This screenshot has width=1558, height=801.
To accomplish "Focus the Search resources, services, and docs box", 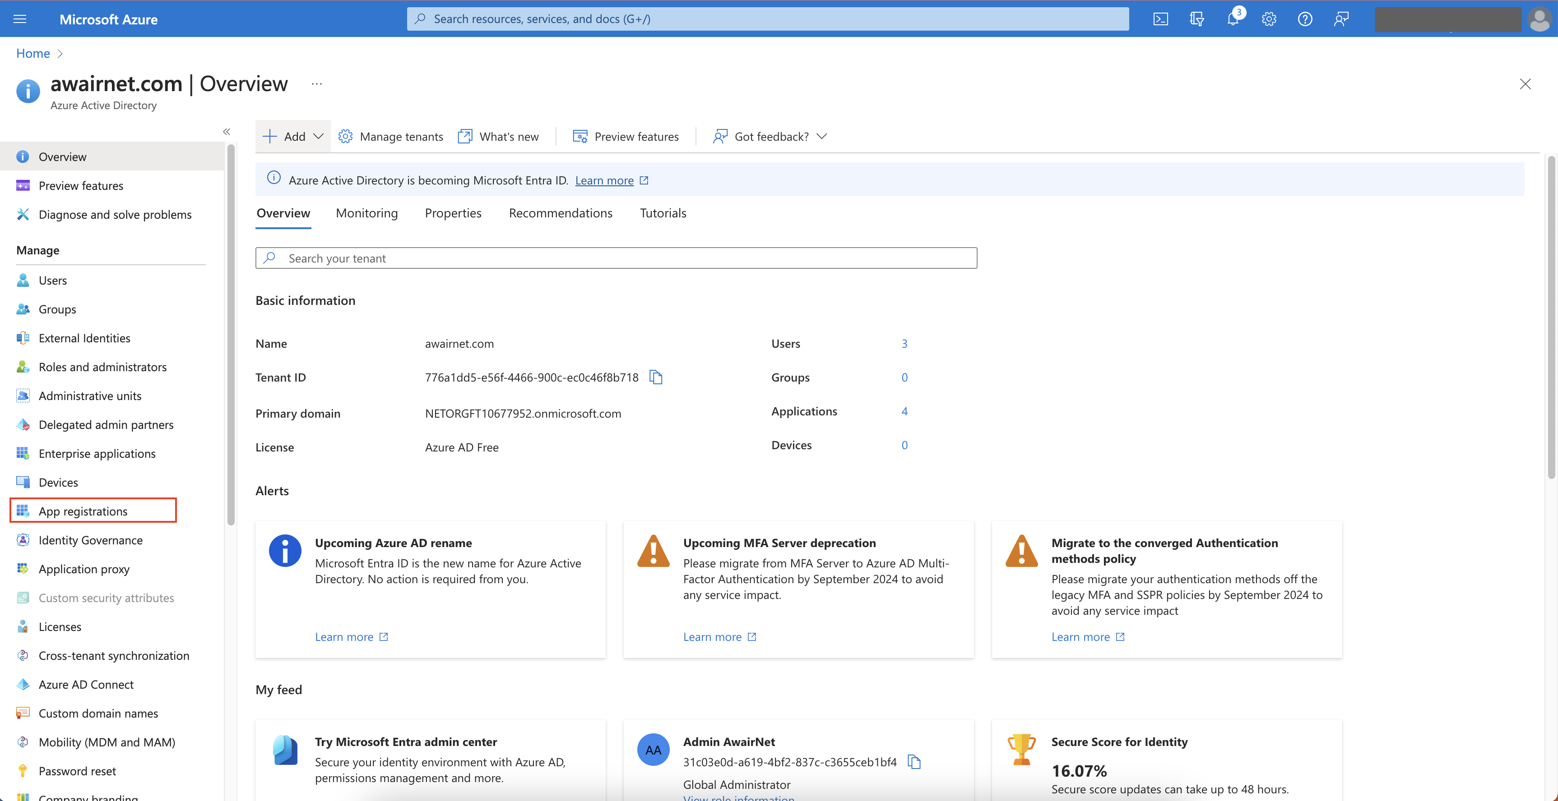I will coord(768,19).
